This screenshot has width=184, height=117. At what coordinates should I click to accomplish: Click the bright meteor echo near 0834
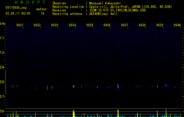tap(74, 87)
